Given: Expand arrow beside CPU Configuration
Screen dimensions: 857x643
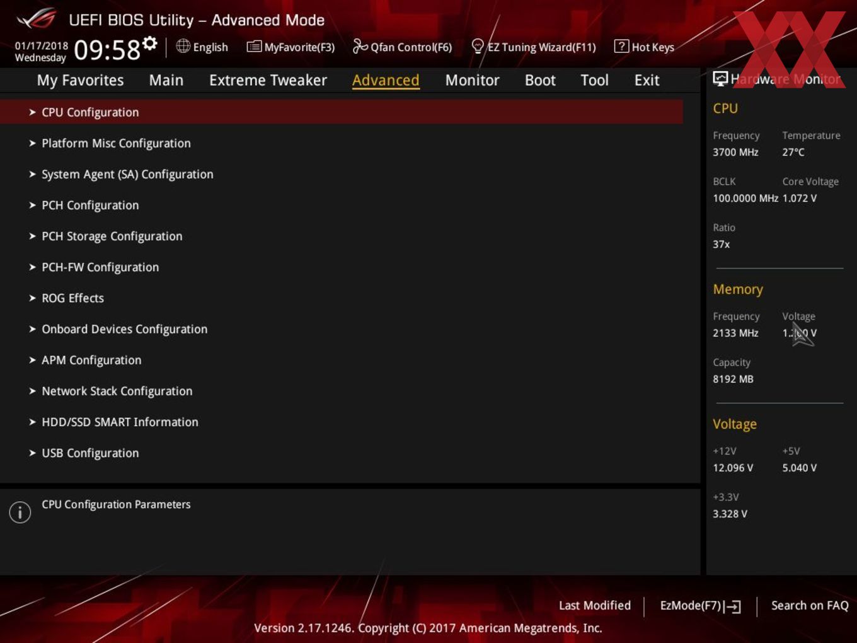Looking at the screenshot, I should click(32, 112).
